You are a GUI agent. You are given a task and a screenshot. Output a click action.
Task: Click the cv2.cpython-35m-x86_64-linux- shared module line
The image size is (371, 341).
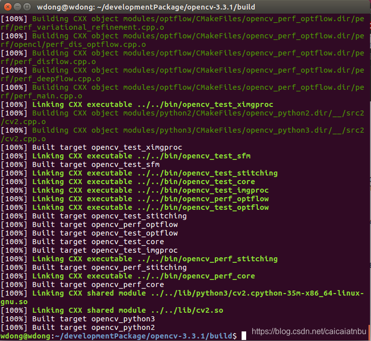click(x=182, y=293)
